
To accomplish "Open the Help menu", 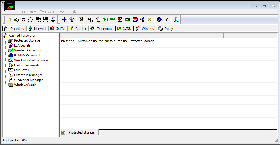I will (73, 11).
